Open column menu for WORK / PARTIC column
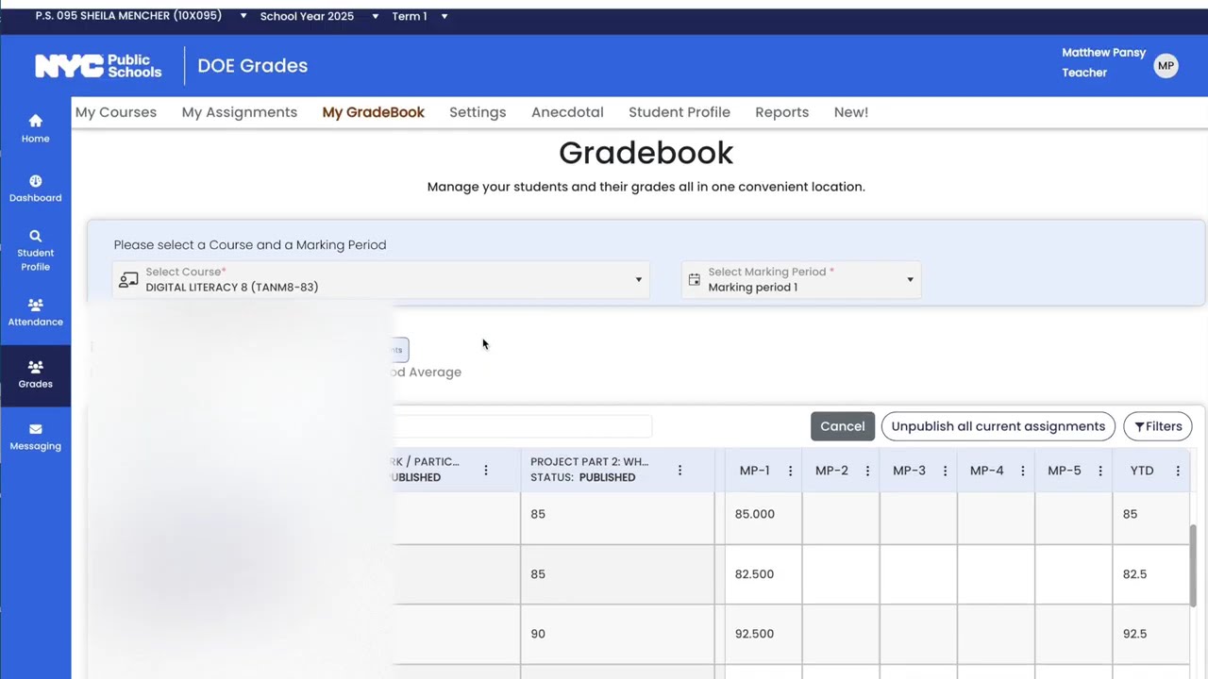 tap(486, 470)
